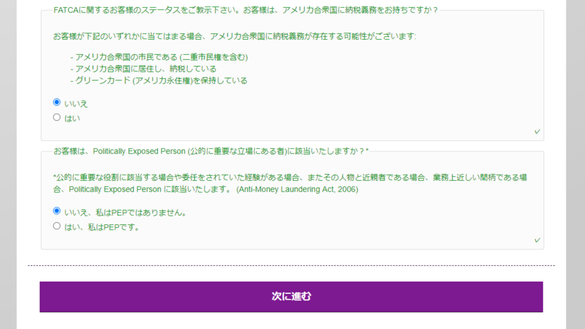The height and width of the screenshot is (329, 585).
Task: Click the green checkmark in the PEP section
Action: point(537,240)
